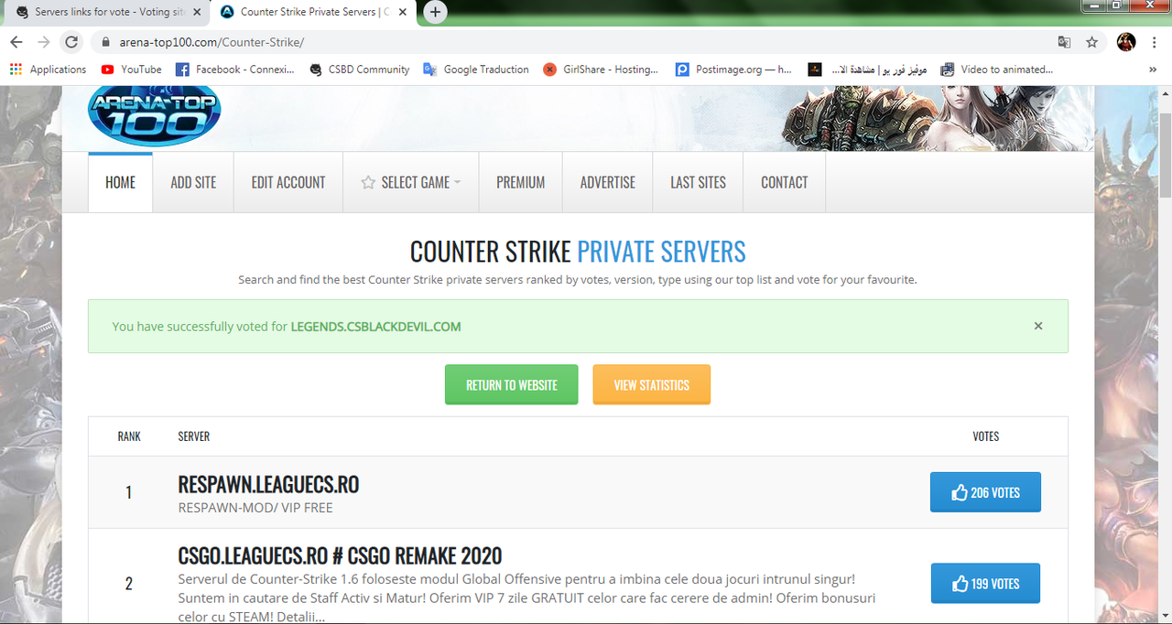
Task: Open the LAST SITES menu item
Action: point(698,182)
